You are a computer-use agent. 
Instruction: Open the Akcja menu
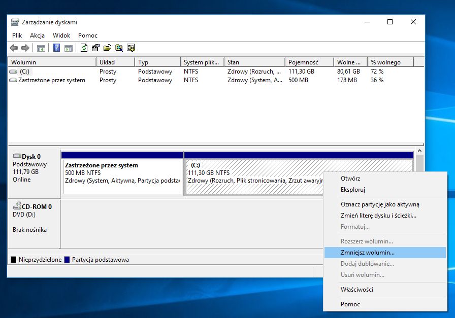(37, 36)
